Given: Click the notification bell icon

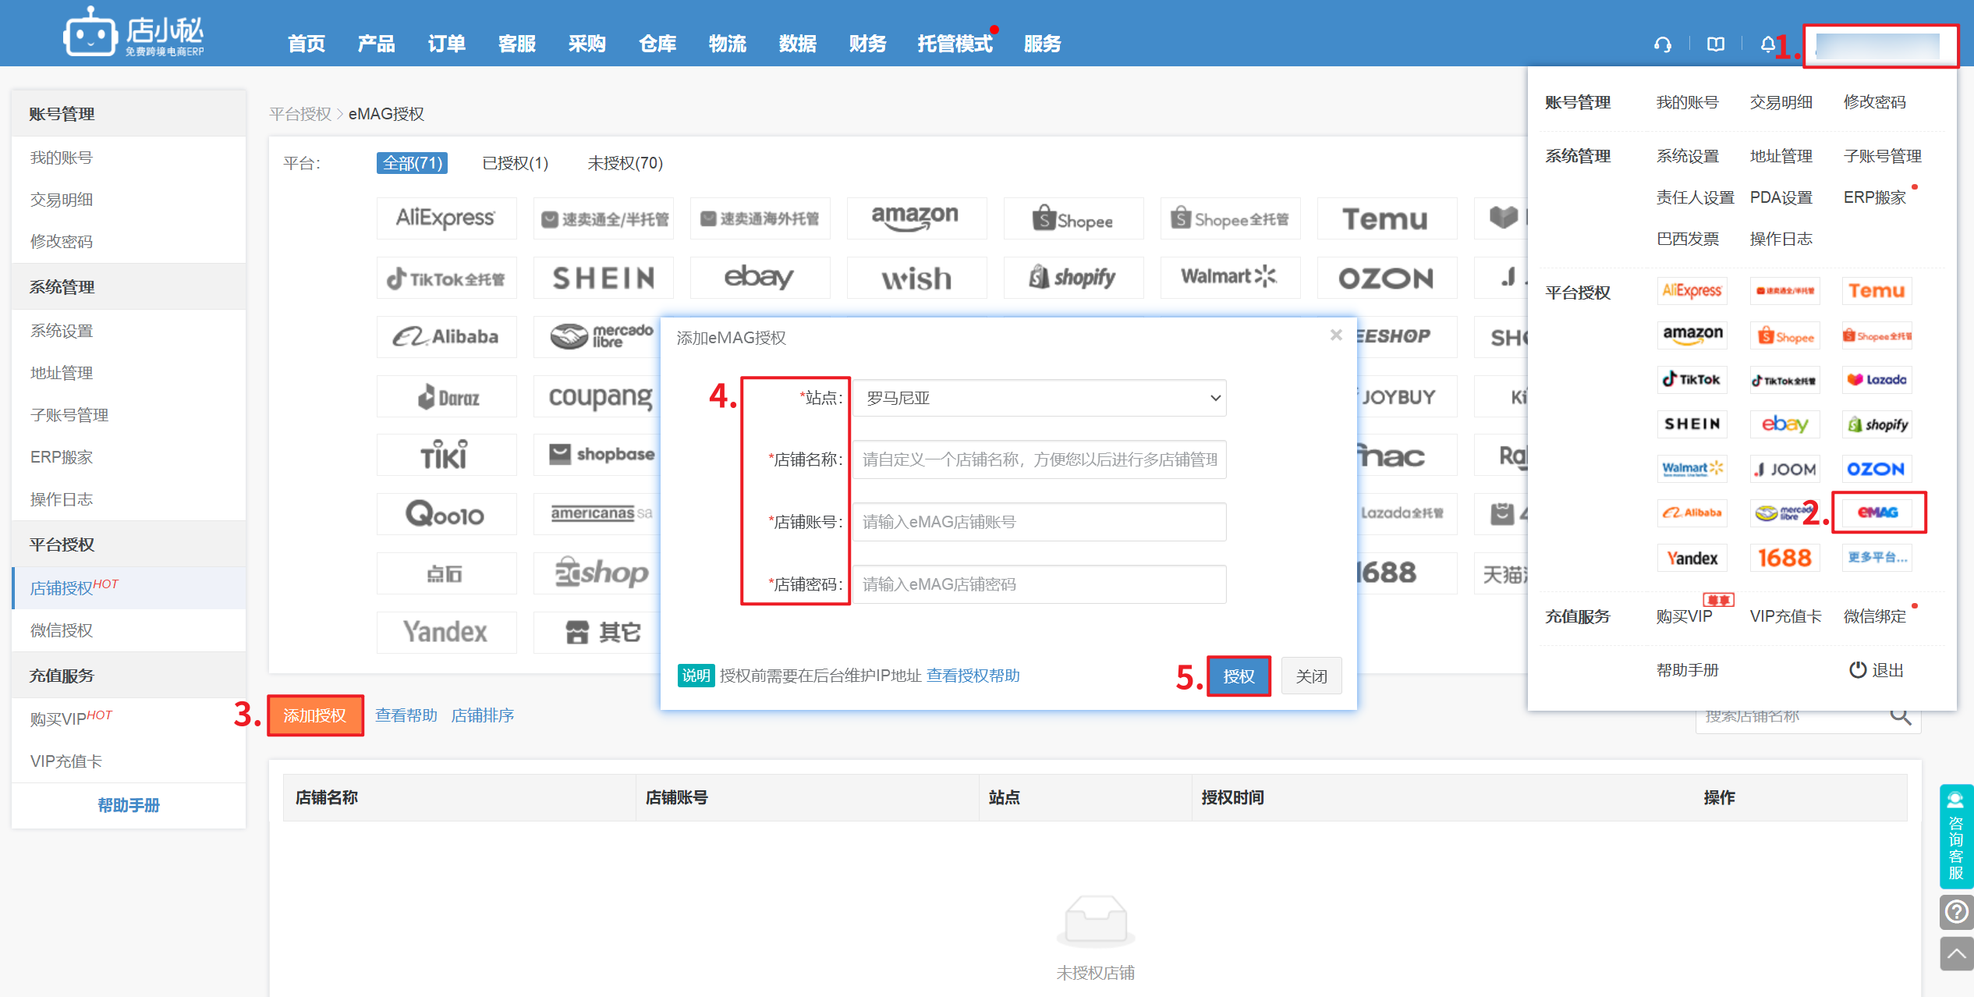Looking at the screenshot, I should (1767, 44).
